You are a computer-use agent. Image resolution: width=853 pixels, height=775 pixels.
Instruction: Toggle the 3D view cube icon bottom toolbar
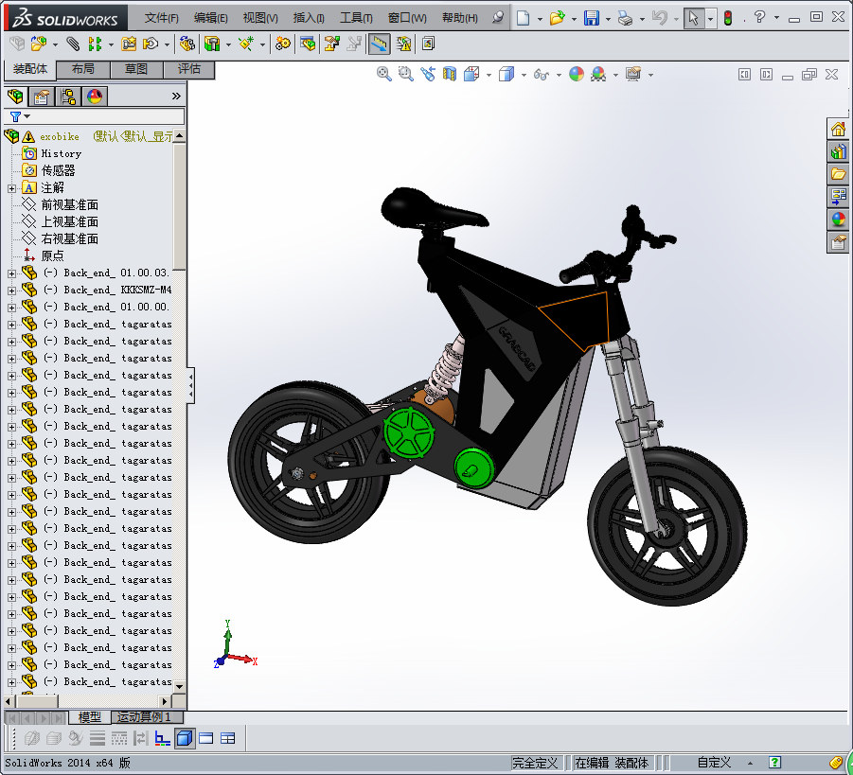click(185, 738)
